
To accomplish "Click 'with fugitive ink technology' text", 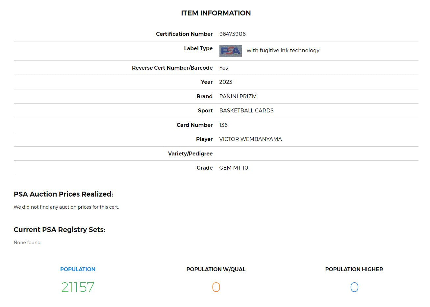I will (x=283, y=50).
